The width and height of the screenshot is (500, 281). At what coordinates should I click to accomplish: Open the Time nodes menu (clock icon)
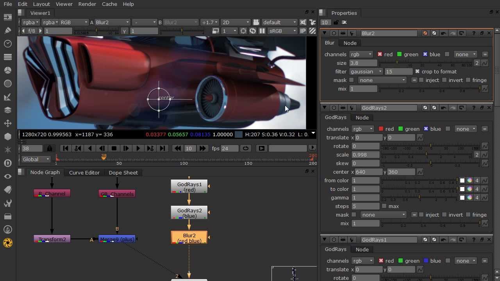tap(8, 44)
